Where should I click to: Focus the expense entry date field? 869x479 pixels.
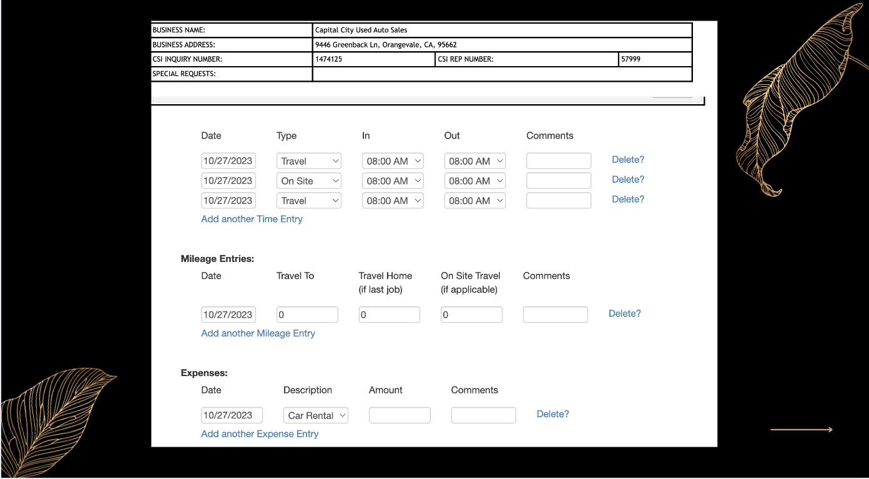pyautogui.click(x=232, y=415)
